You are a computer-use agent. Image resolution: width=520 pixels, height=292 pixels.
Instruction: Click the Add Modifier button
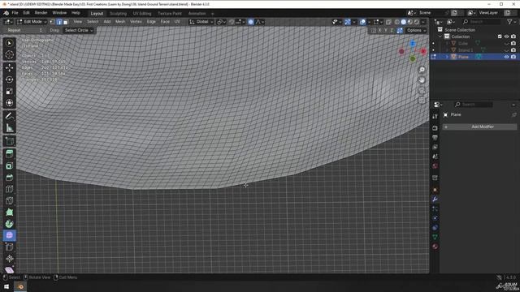click(479, 127)
